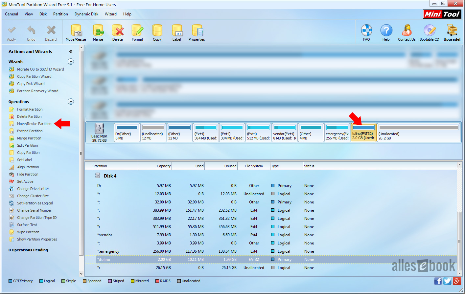Click the Twitter share icon
Viewport: 465px width, 294px height.
tap(447, 281)
